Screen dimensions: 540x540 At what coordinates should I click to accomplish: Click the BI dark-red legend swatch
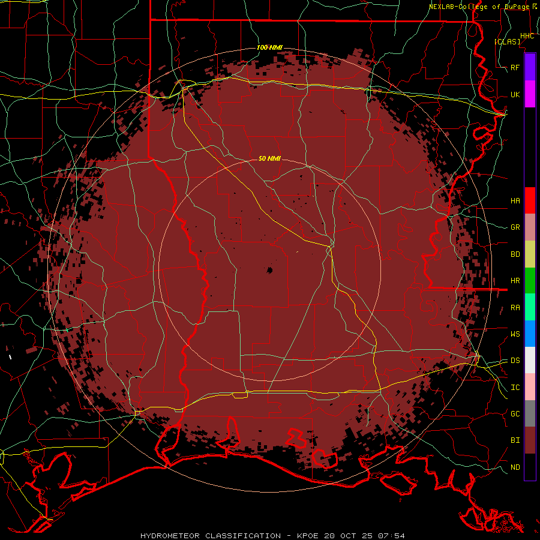(x=530, y=440)
